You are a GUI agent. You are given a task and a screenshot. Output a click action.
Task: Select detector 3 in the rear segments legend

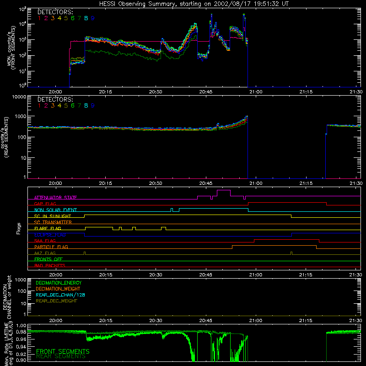coord(53,106)
